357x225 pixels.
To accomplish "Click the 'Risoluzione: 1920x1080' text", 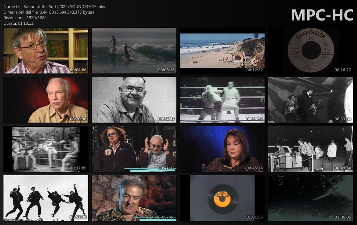I will point(25,18).
